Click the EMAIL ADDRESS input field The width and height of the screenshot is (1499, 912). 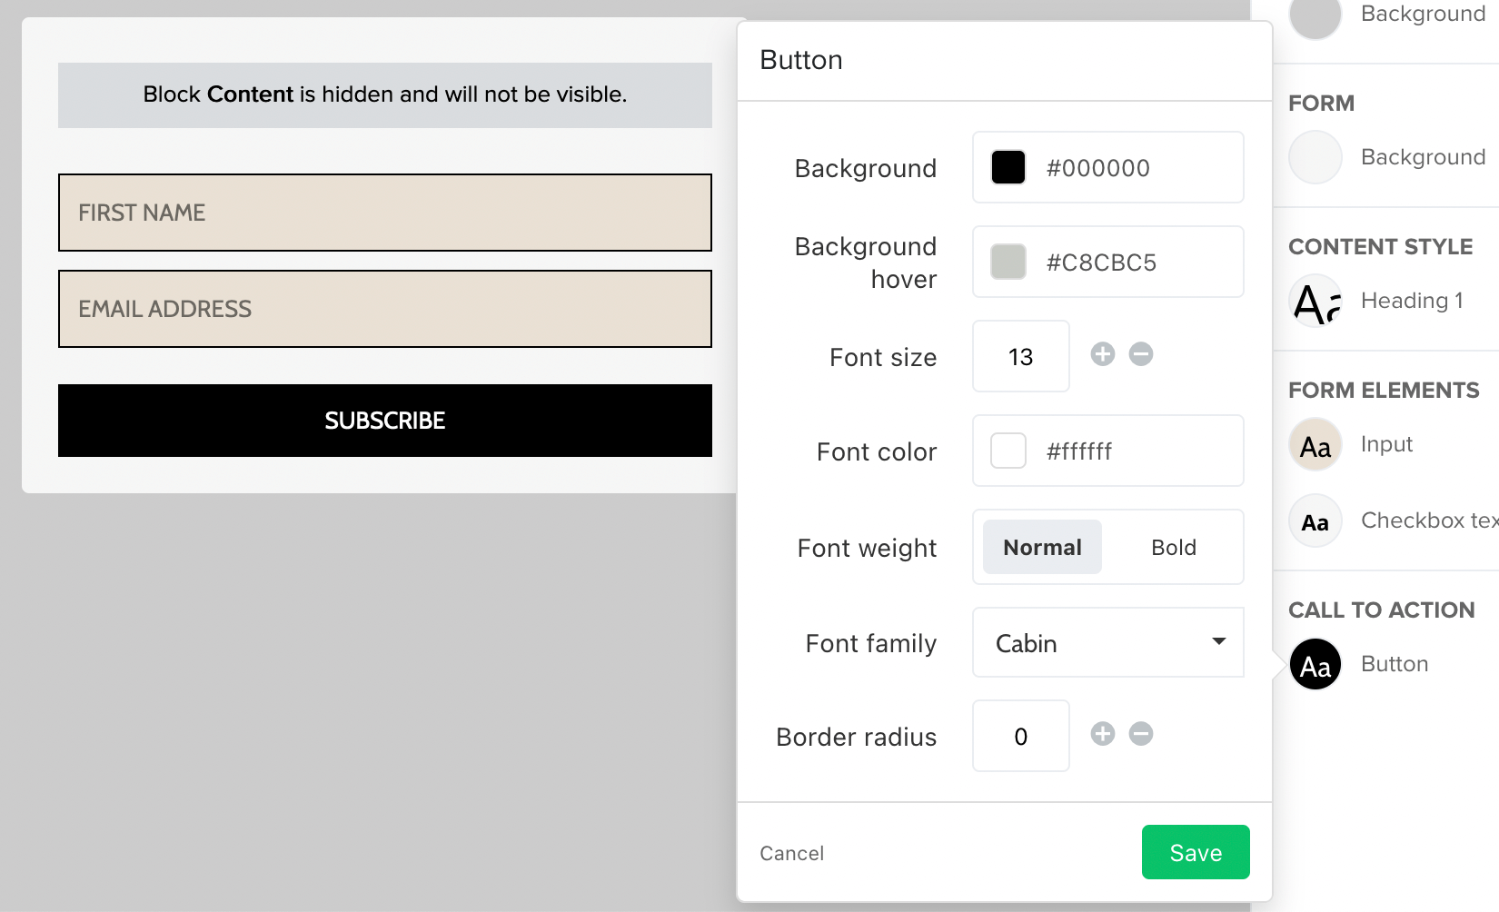click(385, 309)
